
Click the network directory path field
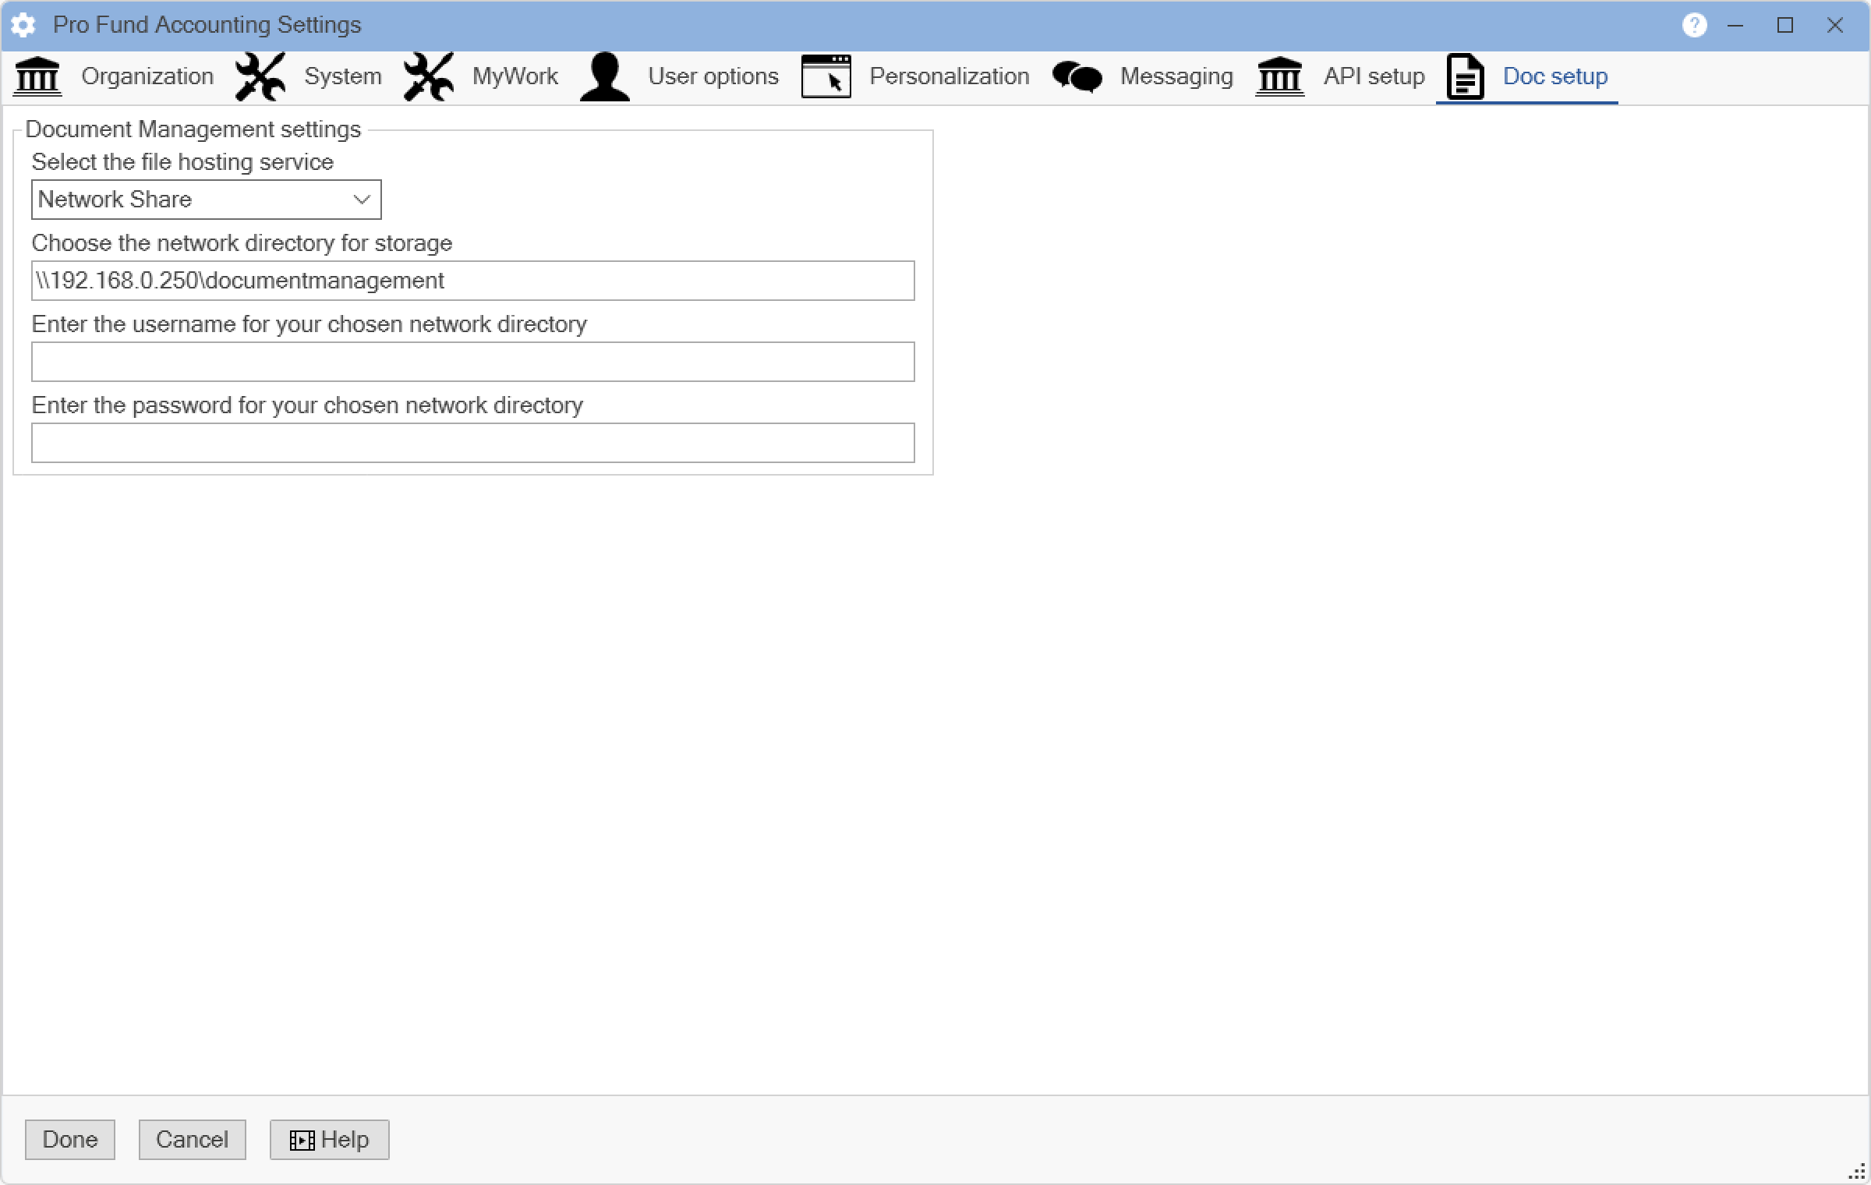pyautogui.click(x=472, y=281)
